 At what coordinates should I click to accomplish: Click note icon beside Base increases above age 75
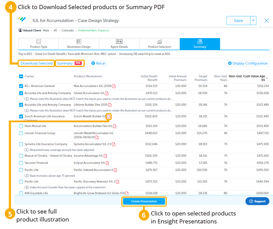point(27,176)
